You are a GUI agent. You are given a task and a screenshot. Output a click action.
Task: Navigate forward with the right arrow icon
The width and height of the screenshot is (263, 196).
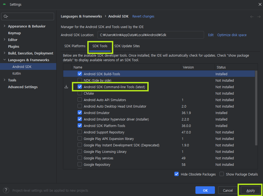coord(259,16)
